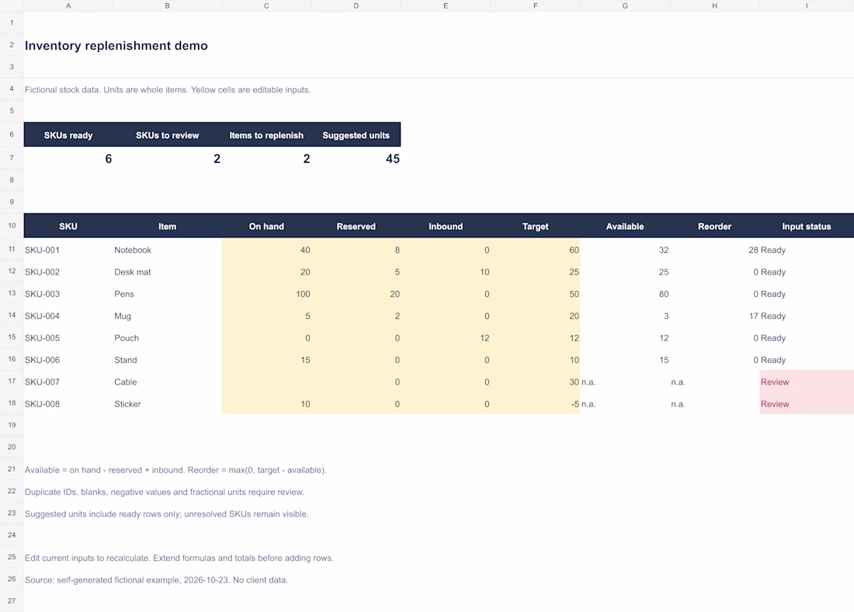854x612 pixels.
Task: Click the "Inventory replenishment demo" title
Action: (x=116, y=46)
